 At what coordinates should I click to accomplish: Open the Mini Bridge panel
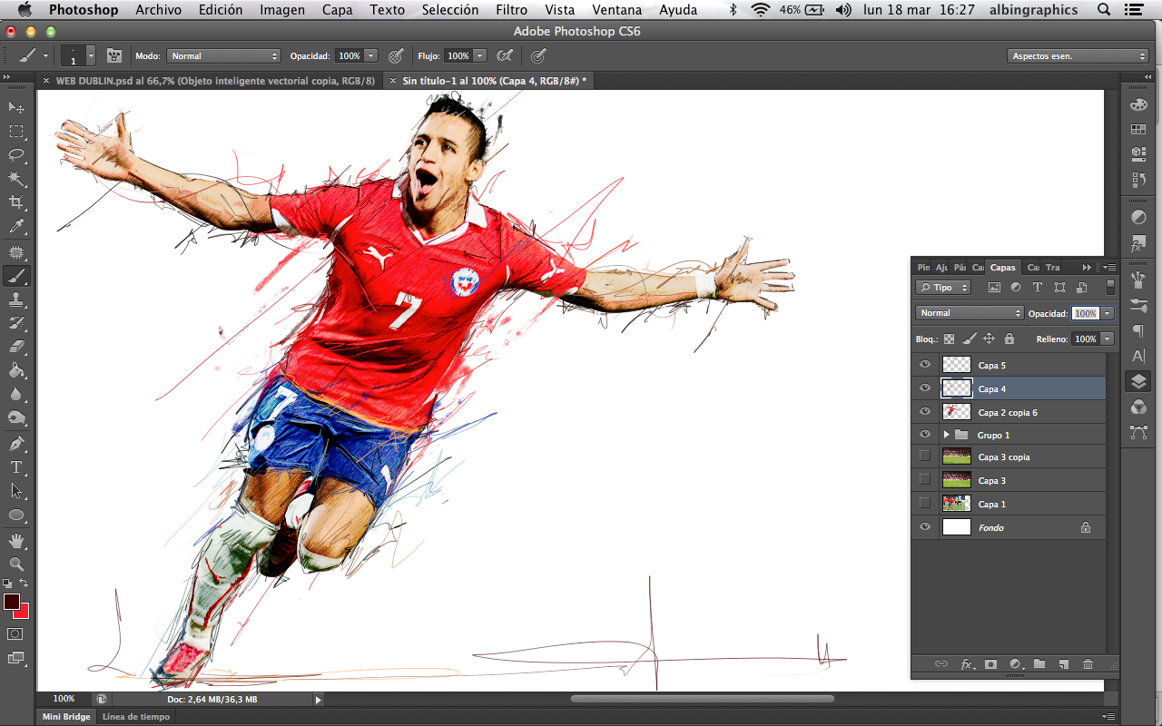tap(67, 717)
